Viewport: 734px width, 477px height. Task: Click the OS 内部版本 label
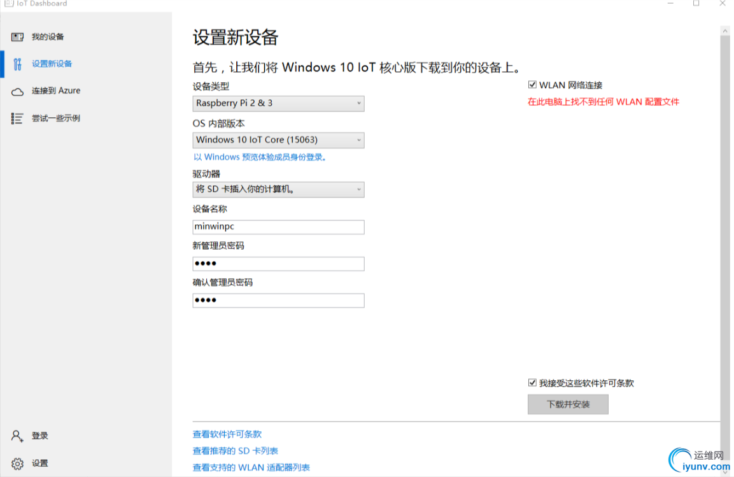(x=218, y=124)
